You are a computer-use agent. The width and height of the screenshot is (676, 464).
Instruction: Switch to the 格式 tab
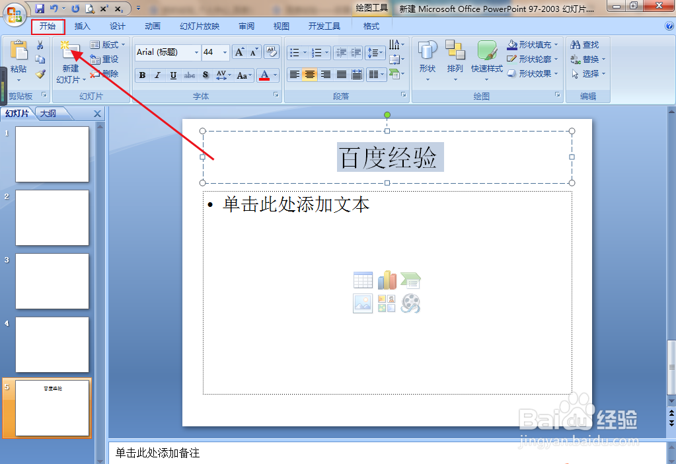click(371, 26)
